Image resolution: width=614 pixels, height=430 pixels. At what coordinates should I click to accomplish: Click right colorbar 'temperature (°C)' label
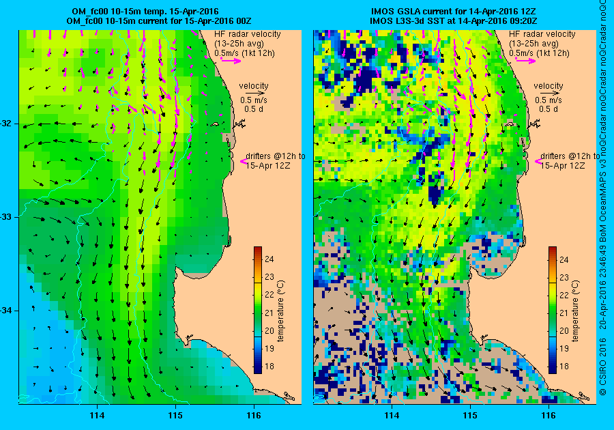click(575, 311)
